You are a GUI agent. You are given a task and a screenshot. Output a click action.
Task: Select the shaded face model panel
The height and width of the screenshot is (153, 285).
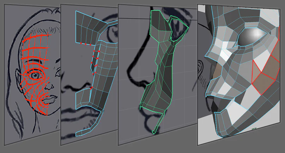(239, 75)
